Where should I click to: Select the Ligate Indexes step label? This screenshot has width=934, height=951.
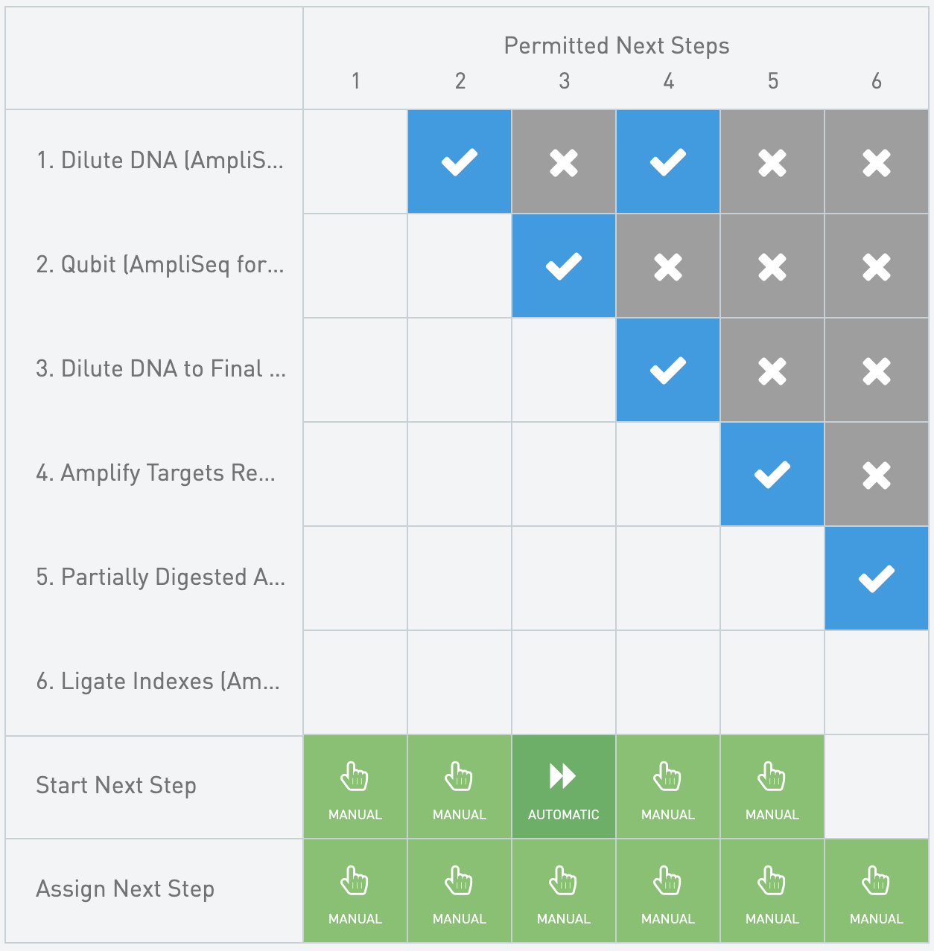pos(158,682)
